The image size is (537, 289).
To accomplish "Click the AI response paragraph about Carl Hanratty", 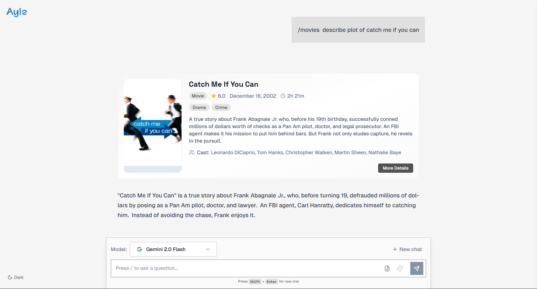I will pos(268,205).
